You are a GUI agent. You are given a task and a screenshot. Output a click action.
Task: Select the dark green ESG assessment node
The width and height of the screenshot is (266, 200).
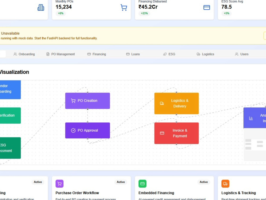[10, 148]
